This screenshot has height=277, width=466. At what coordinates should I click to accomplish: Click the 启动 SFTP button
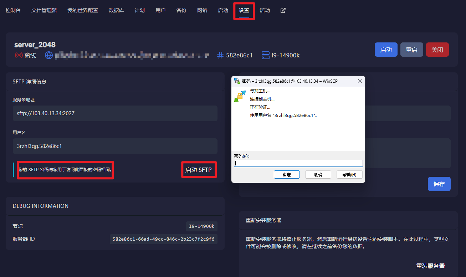199,170
